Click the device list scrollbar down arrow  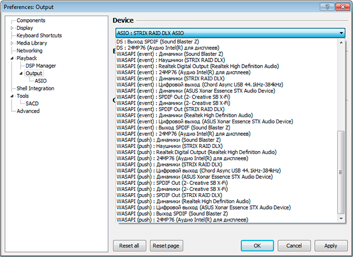(341, 218)
